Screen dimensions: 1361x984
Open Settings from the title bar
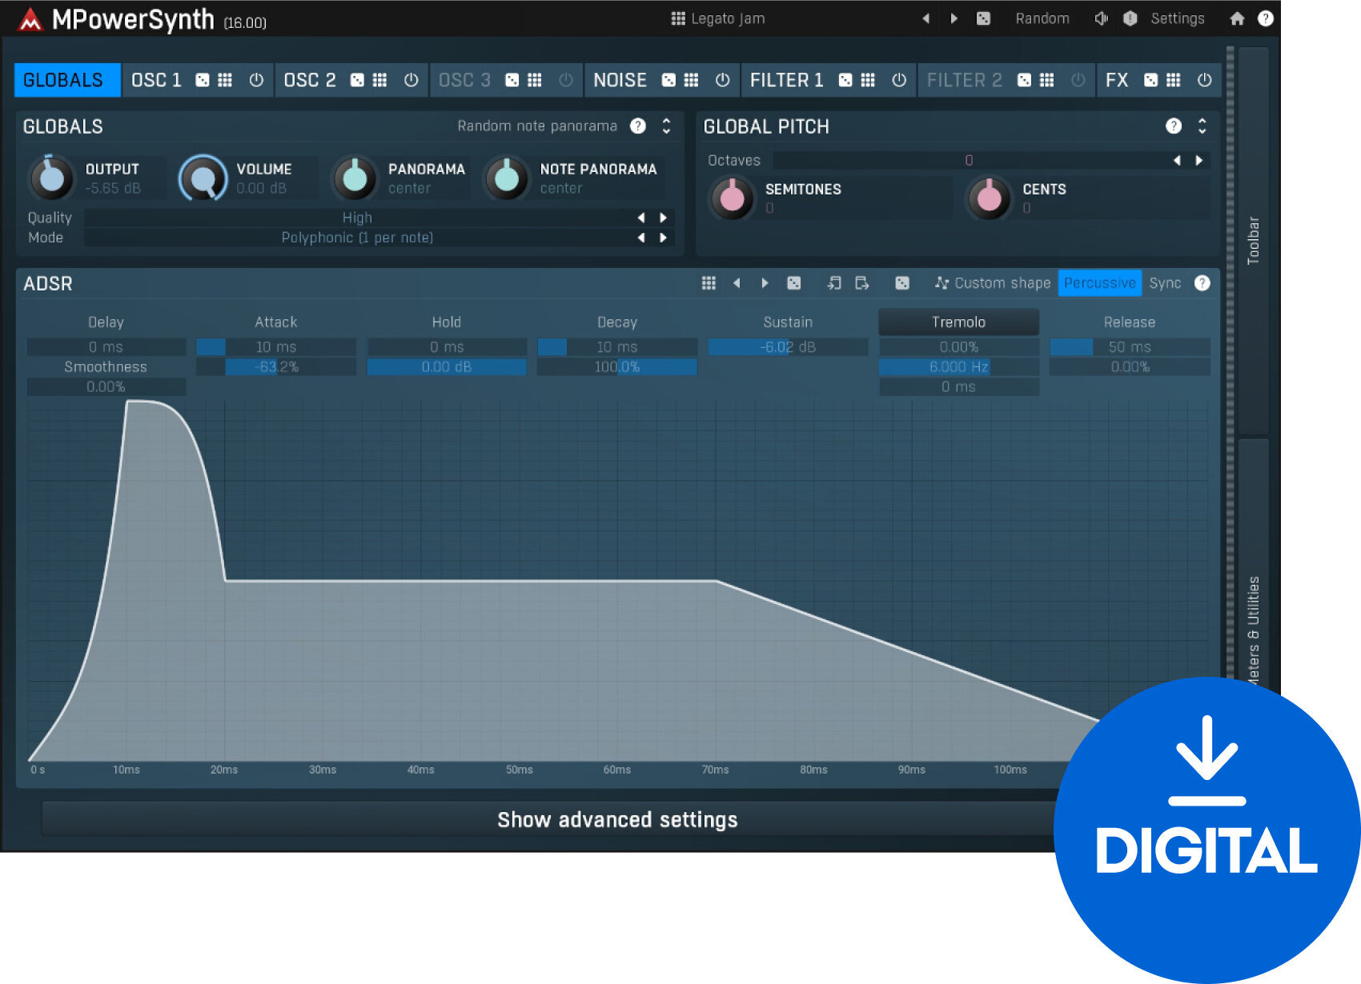[1177, 18]
